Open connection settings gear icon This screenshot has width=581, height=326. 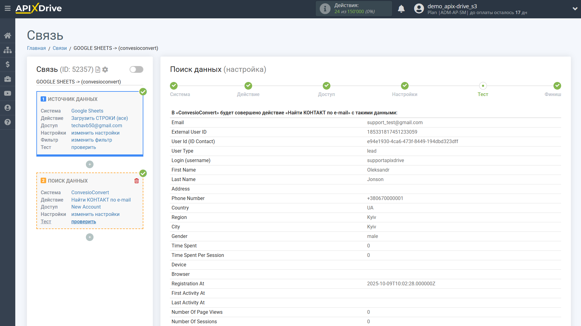click(x=105, y=70)
